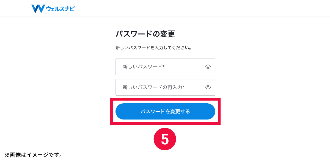Focus the 新しいパスワードの再入力 input field
Screen dimensions: 330x161
165,87
